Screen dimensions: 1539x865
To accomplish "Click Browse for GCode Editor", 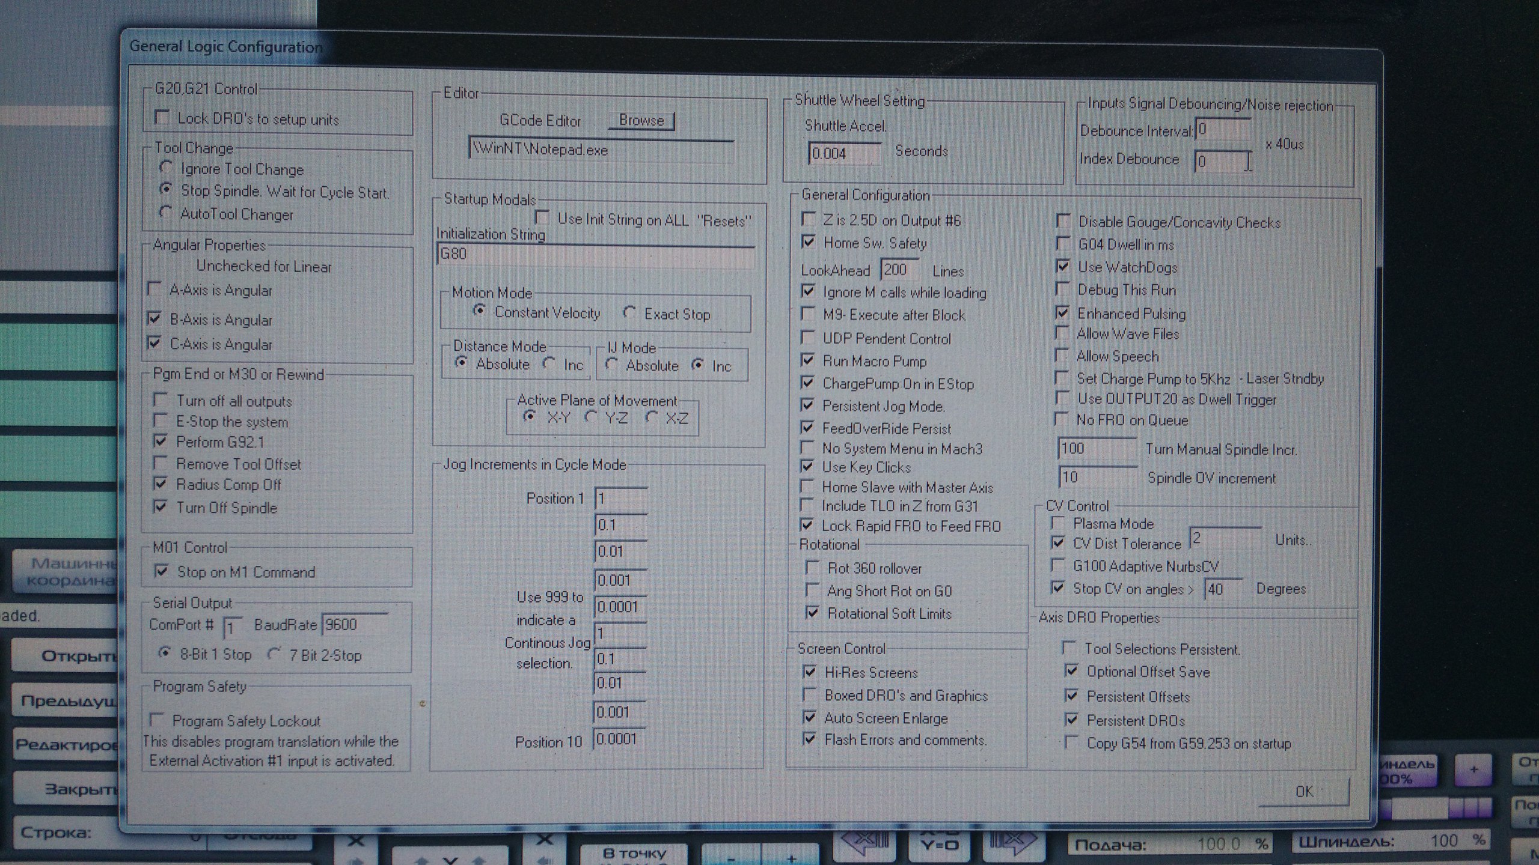I will (x=641, y=120).
